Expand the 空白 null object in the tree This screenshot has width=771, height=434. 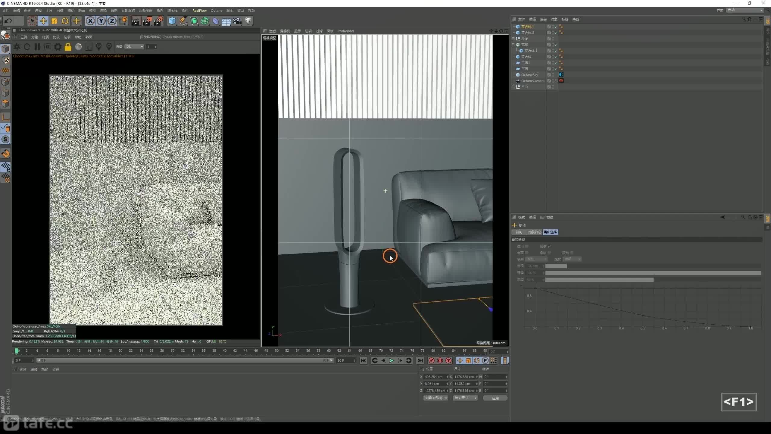pos(513,87)
